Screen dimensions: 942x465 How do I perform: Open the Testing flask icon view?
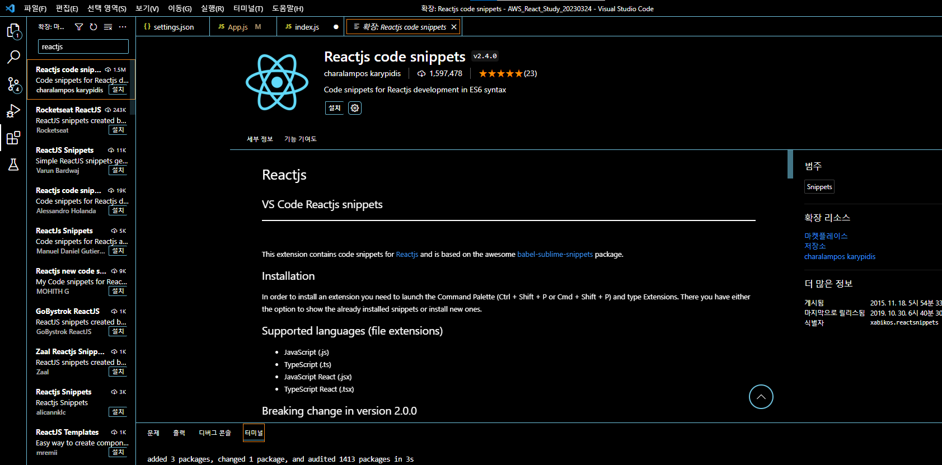13,165
